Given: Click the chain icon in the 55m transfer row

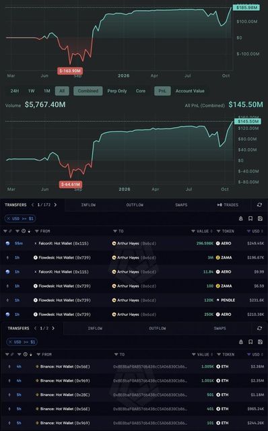Looking at the screenshot, I should click(x=7, y=243).
